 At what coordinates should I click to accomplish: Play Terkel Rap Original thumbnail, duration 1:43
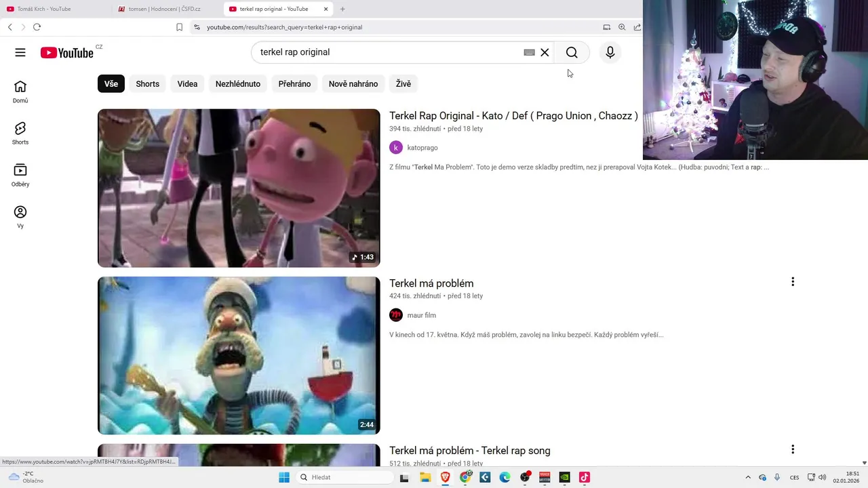pos(239,188)
